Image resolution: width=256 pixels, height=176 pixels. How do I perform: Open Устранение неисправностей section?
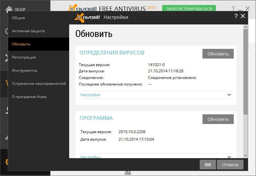point(39,84)
